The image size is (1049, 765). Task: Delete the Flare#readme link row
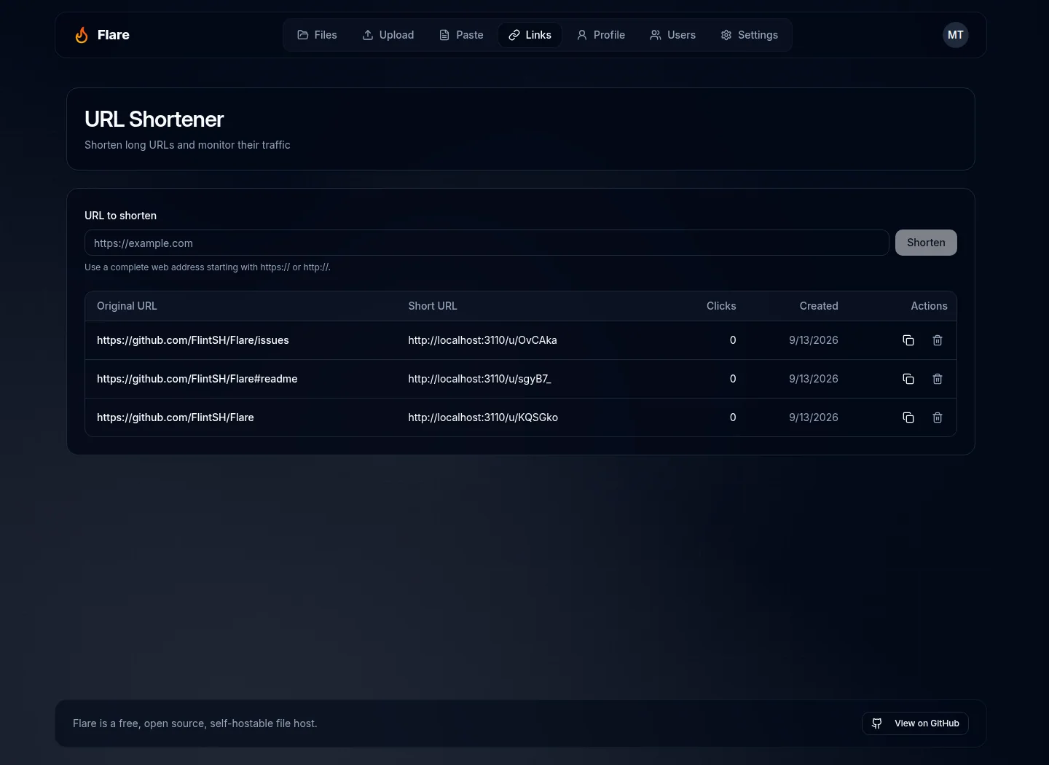[x=938, y=379]
